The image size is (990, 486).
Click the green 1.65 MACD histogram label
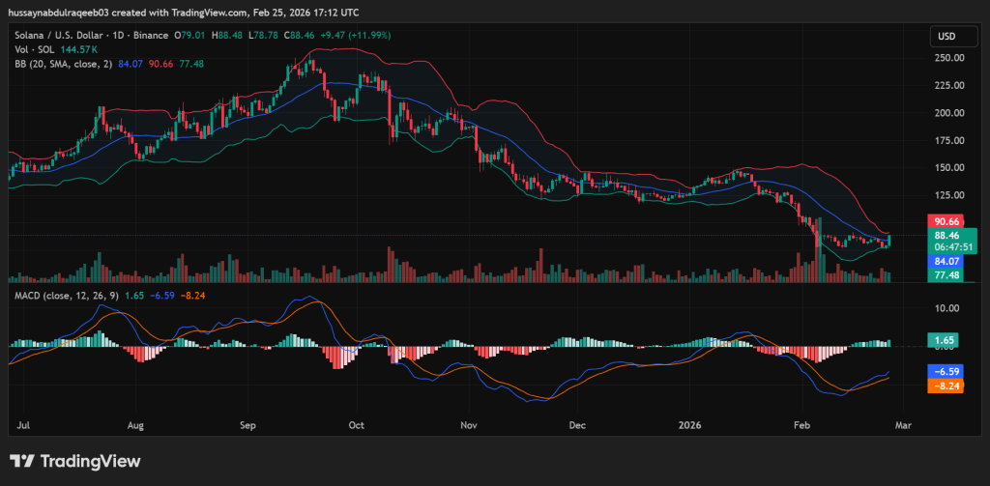[945, 340]
